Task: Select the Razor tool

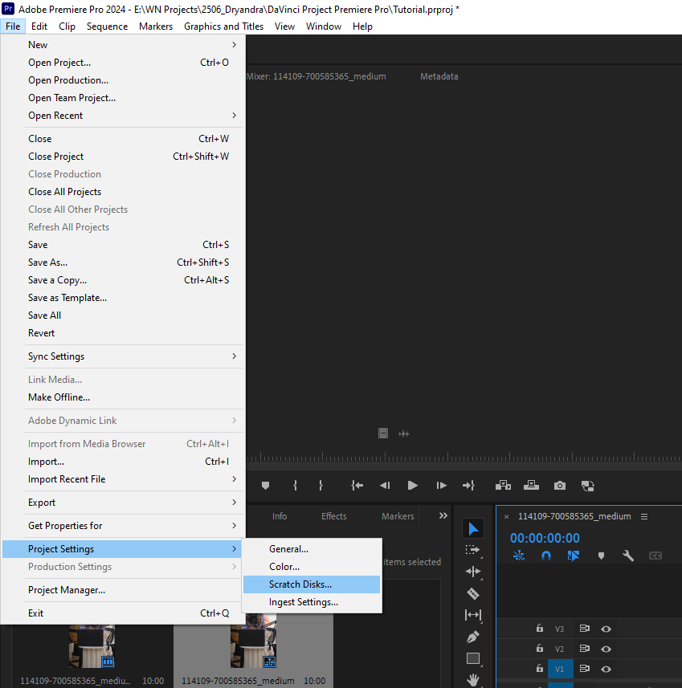Action: coord(473,593)
